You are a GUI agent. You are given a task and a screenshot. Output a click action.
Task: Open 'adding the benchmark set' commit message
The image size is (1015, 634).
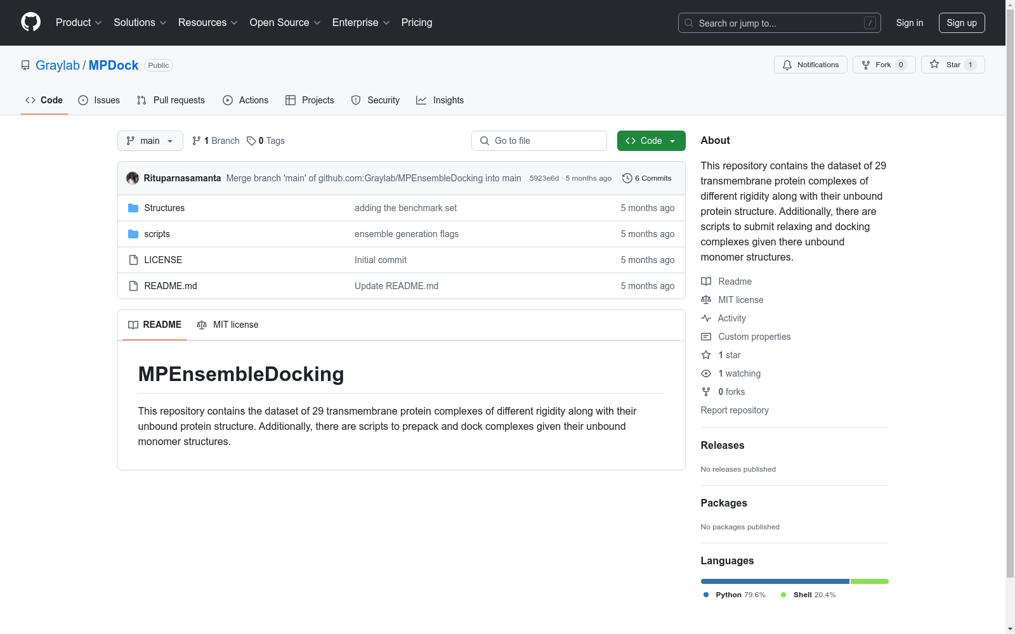[x=405, y=208]
